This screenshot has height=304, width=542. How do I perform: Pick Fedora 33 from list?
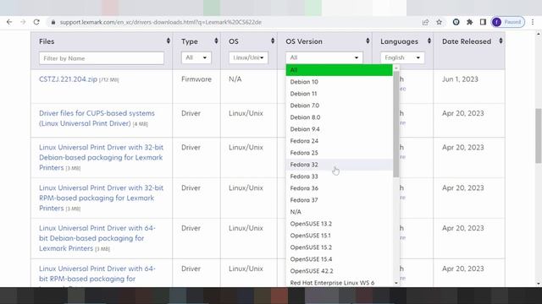tap(339, 176)
